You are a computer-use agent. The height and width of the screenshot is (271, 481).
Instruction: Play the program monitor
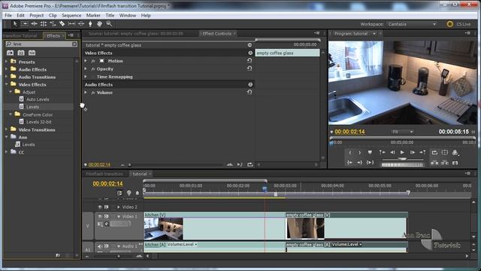(x=402, y=152)
